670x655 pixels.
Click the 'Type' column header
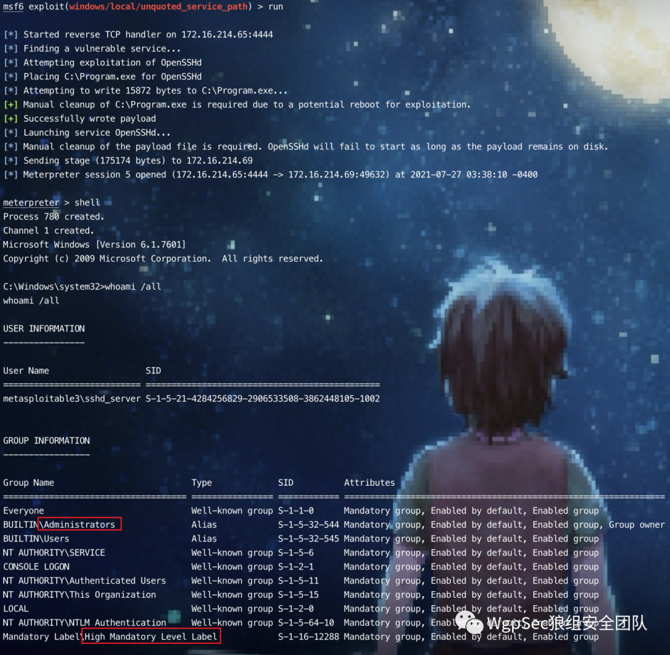[x=202, y=483]
